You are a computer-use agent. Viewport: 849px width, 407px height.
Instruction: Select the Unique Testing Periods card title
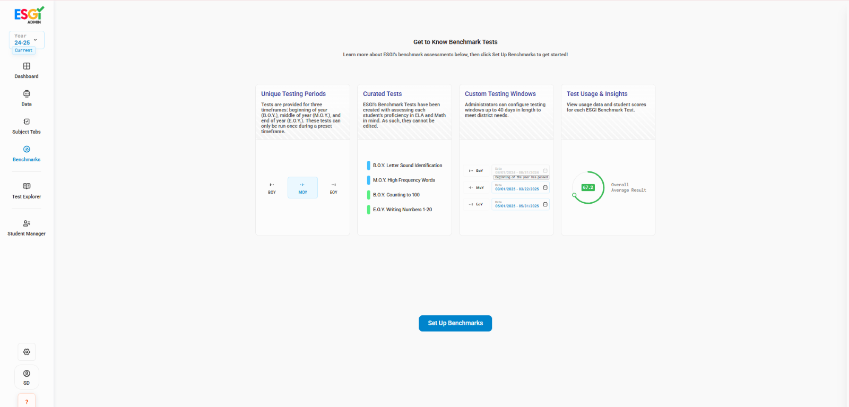point(293,94)
